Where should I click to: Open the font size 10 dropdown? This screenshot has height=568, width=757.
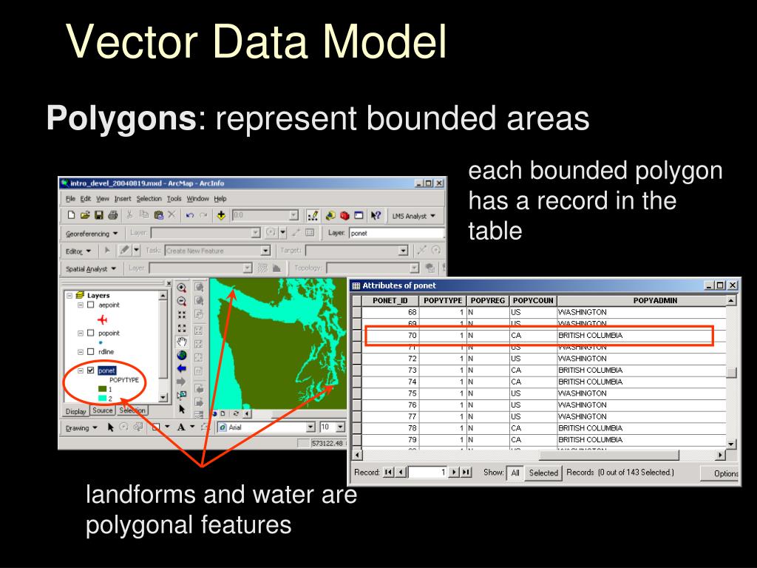click(x=340, y=427)
